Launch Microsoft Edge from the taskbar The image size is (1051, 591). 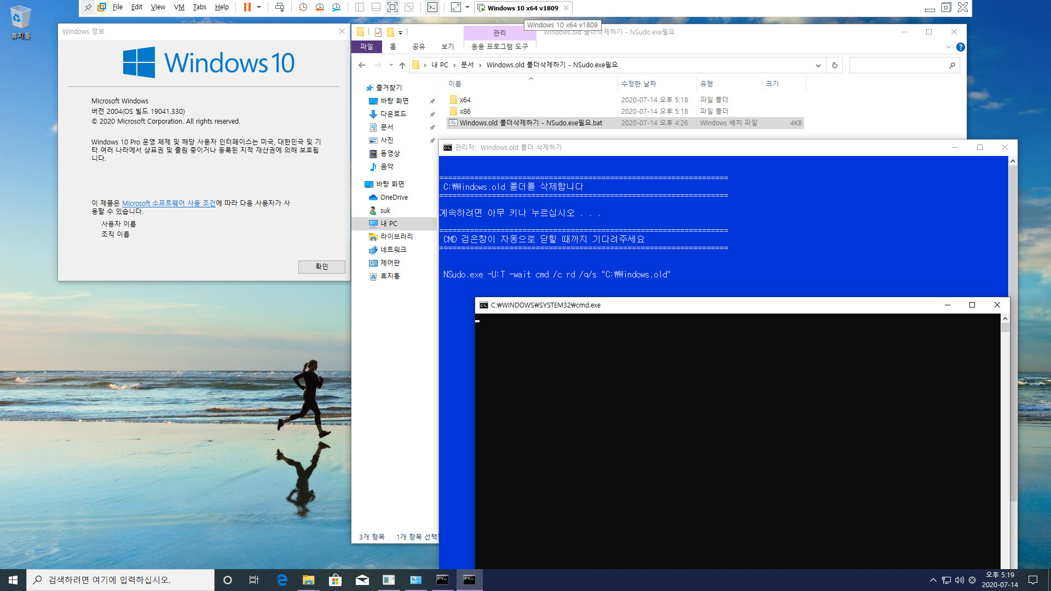(282, 580)
